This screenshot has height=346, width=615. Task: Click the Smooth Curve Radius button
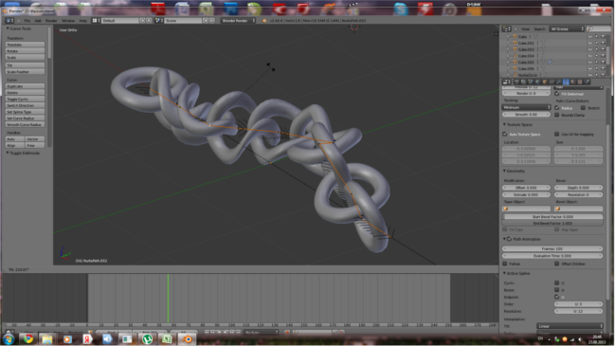click(x=25, y=124)
